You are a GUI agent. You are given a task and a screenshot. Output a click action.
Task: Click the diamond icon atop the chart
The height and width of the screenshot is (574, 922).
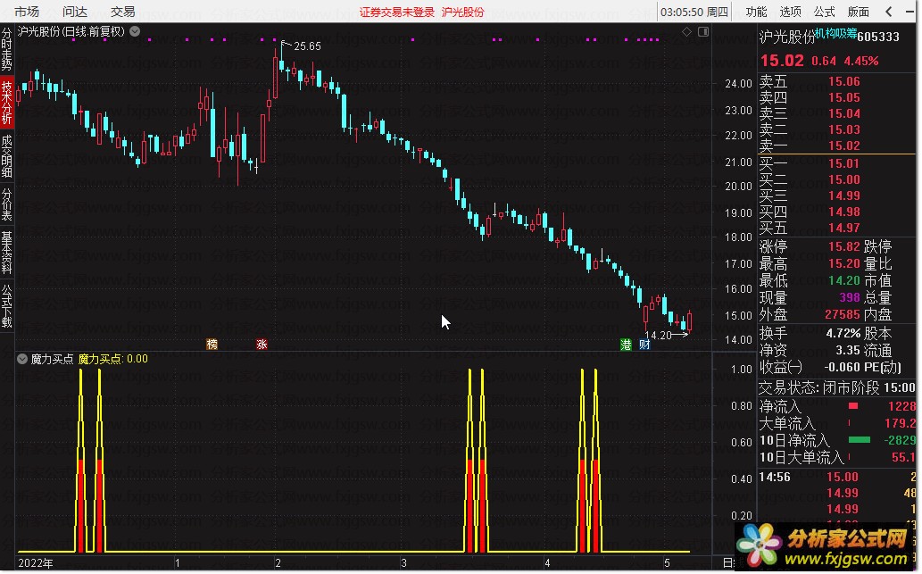[686, 32]
